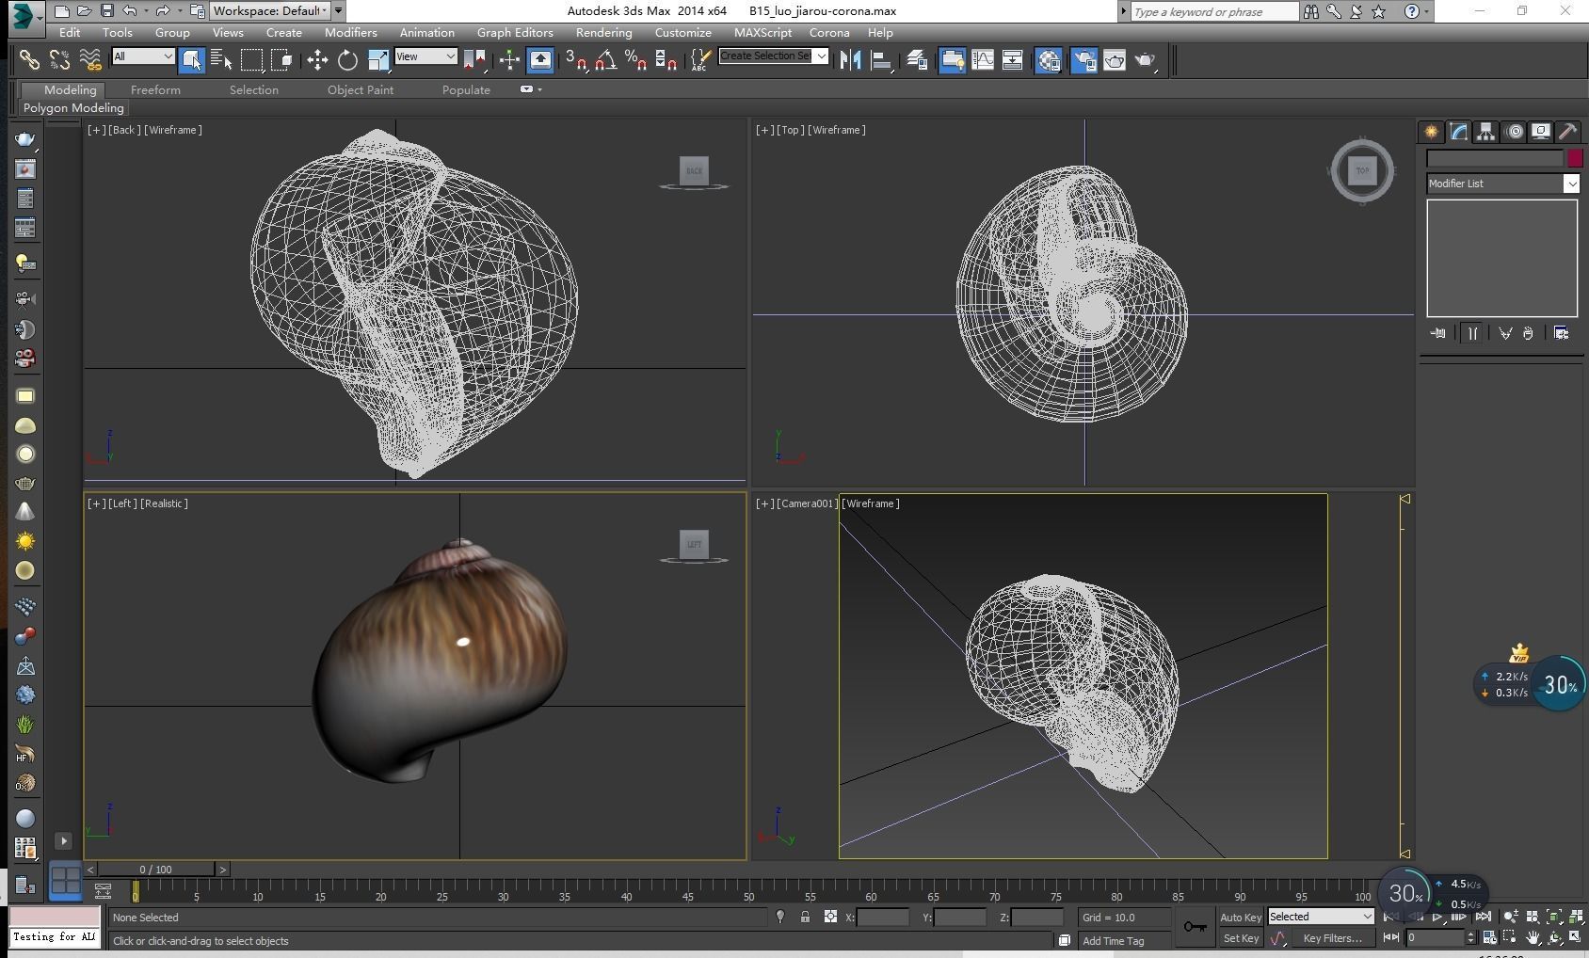Toggle Selection Lock padlock

click(x=805, y=917)
